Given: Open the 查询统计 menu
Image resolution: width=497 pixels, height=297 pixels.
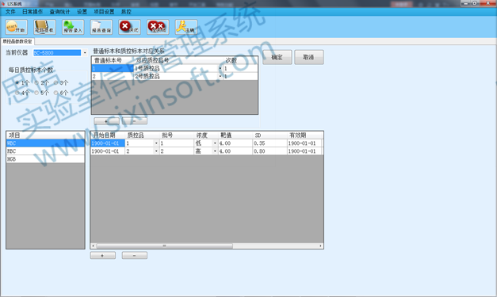Looking at the screenshot, I should pos(59,12).
